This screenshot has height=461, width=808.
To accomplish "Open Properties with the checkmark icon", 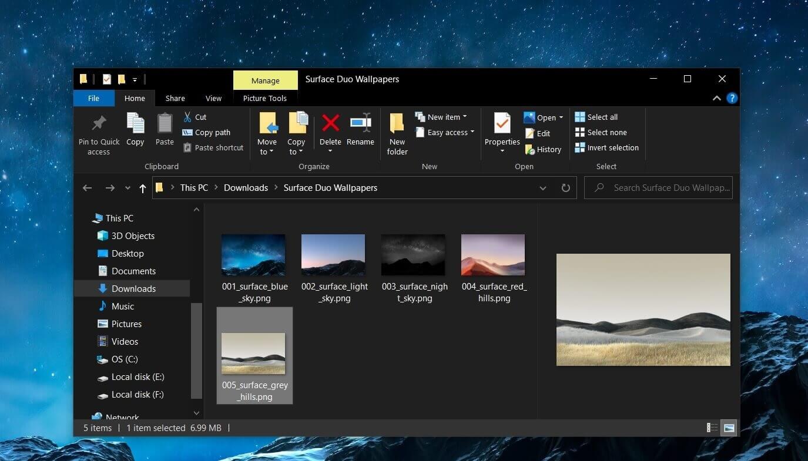I will tap(502, 123).
